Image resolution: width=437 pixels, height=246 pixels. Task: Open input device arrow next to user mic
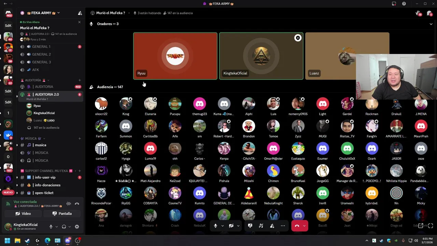pos(57,227)
